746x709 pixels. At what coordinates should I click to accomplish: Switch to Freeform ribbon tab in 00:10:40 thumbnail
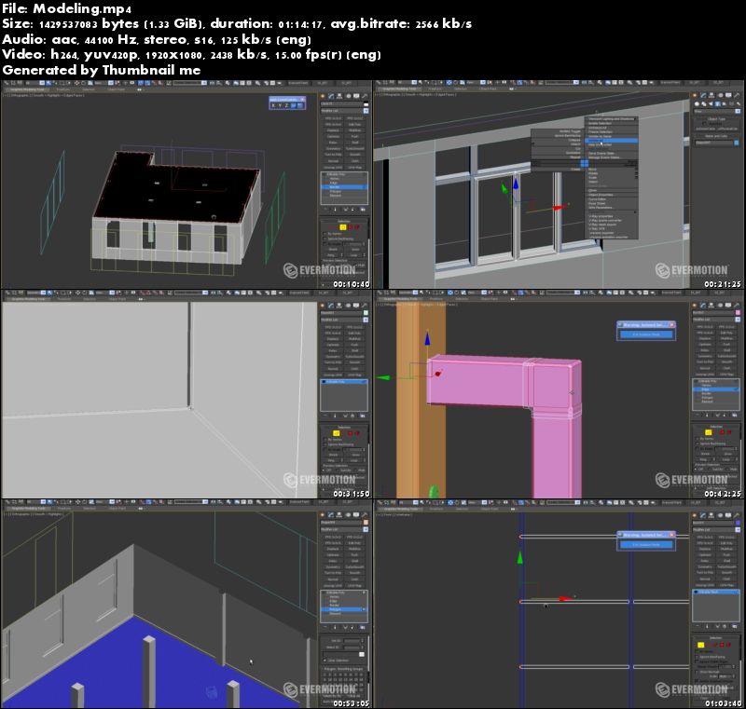[x=63, y=89]
